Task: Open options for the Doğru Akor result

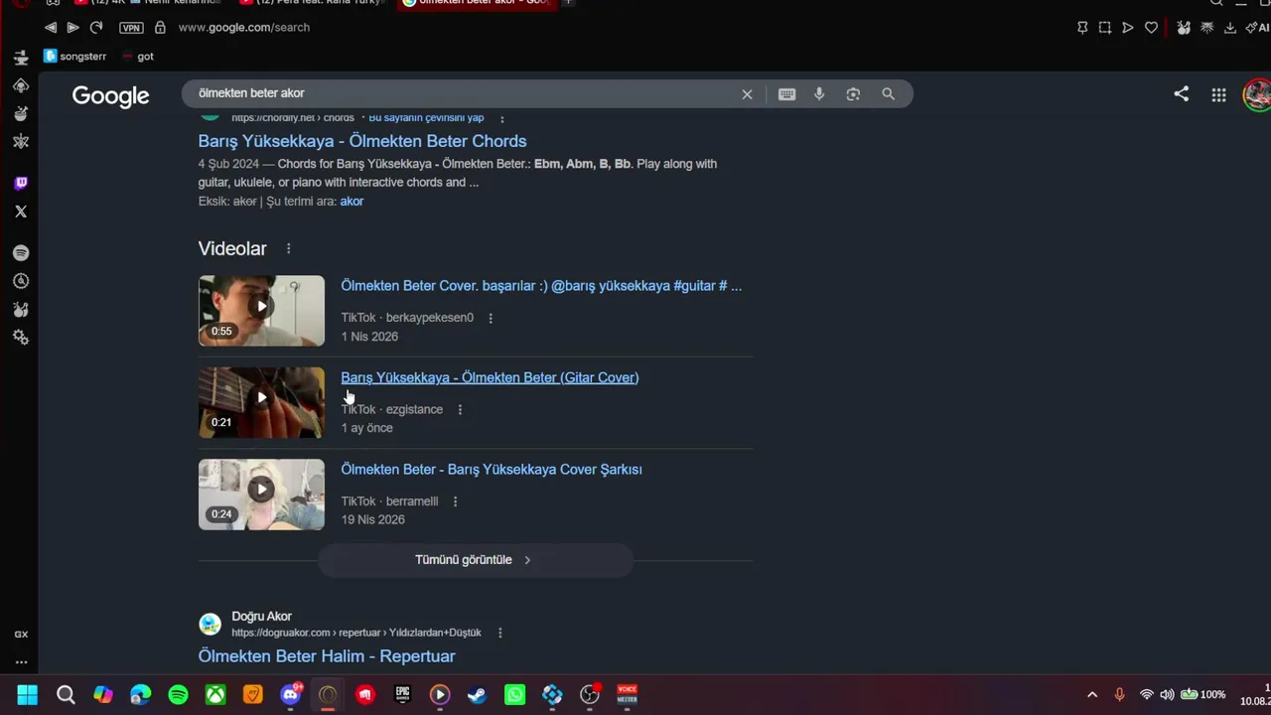Action: coord(499,633)
